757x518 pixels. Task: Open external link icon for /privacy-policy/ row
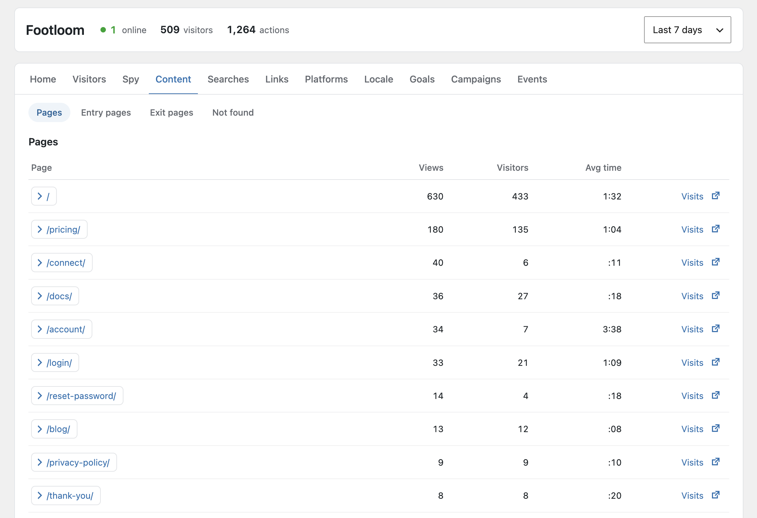[716, 462]
